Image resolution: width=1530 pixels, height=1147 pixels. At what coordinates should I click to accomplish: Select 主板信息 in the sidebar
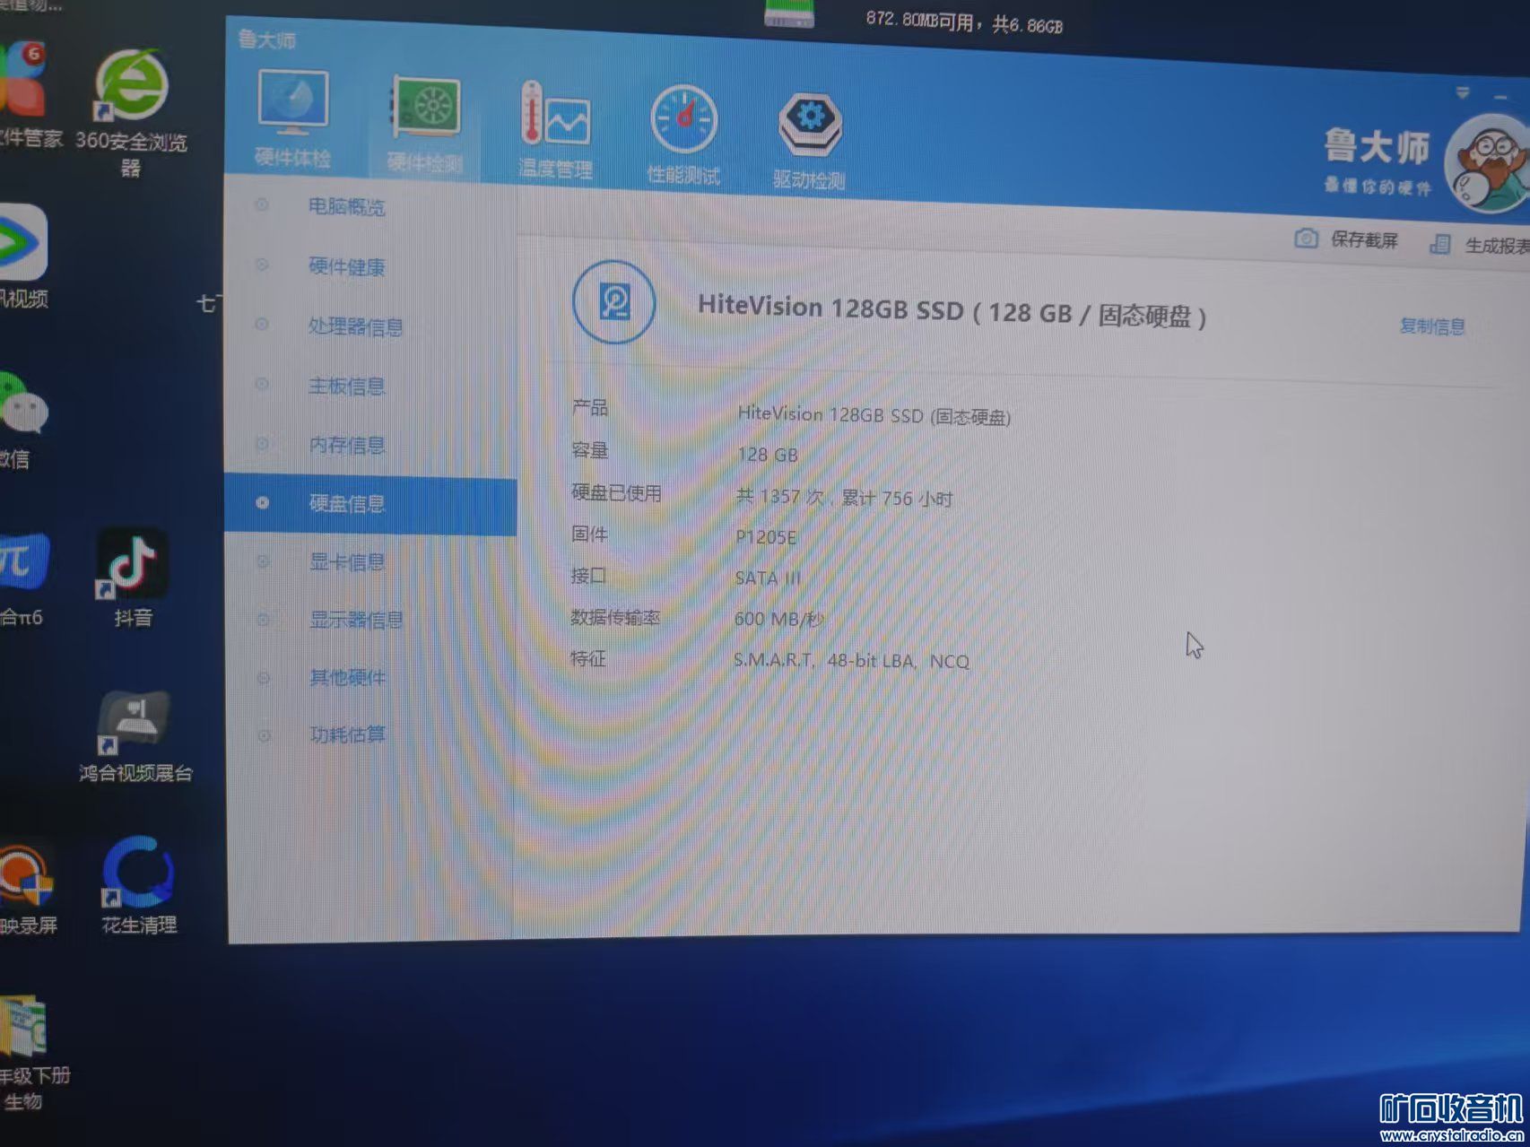347,387
